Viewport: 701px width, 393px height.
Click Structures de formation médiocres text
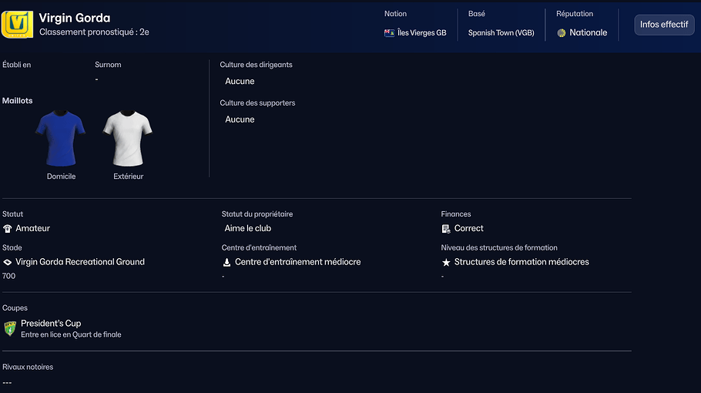point(522,262)
